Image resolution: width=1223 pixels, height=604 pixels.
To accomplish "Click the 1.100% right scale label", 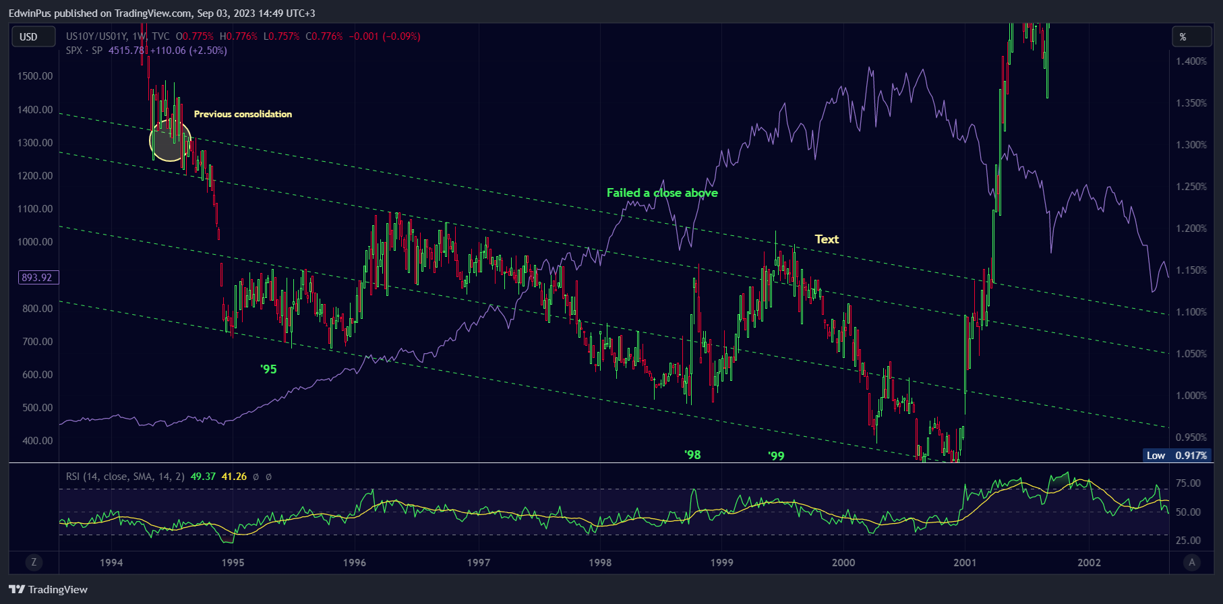I will coord(1191,312).
